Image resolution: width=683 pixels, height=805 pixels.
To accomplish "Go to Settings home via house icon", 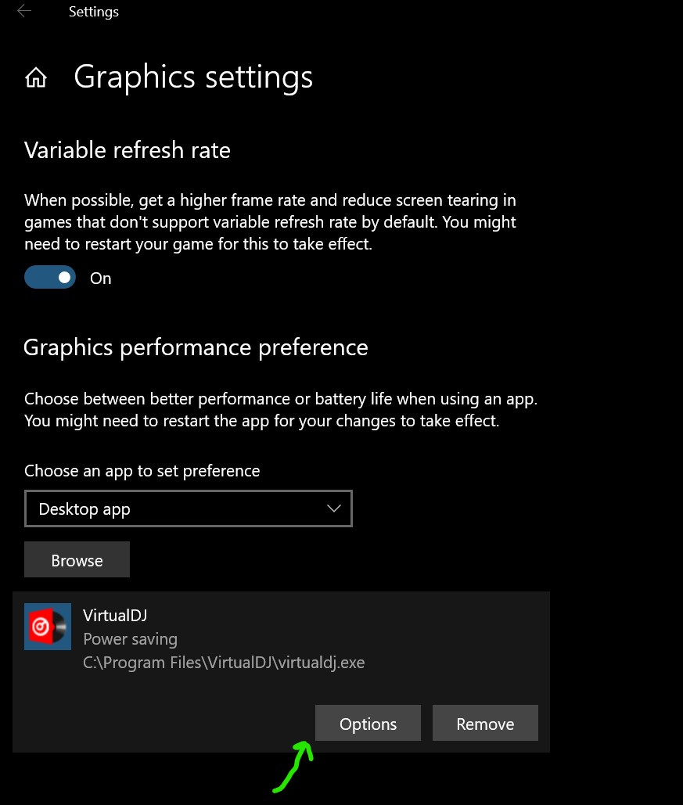I will click(x=36, y=77).
